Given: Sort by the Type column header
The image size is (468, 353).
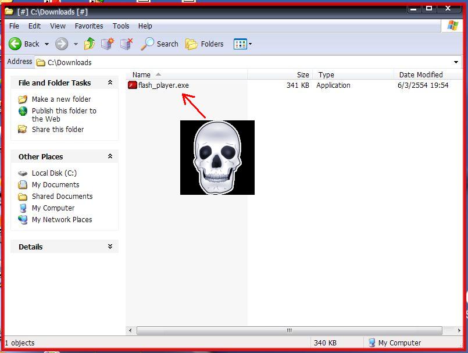Looking at the screenshot, I should click(353, 74).
